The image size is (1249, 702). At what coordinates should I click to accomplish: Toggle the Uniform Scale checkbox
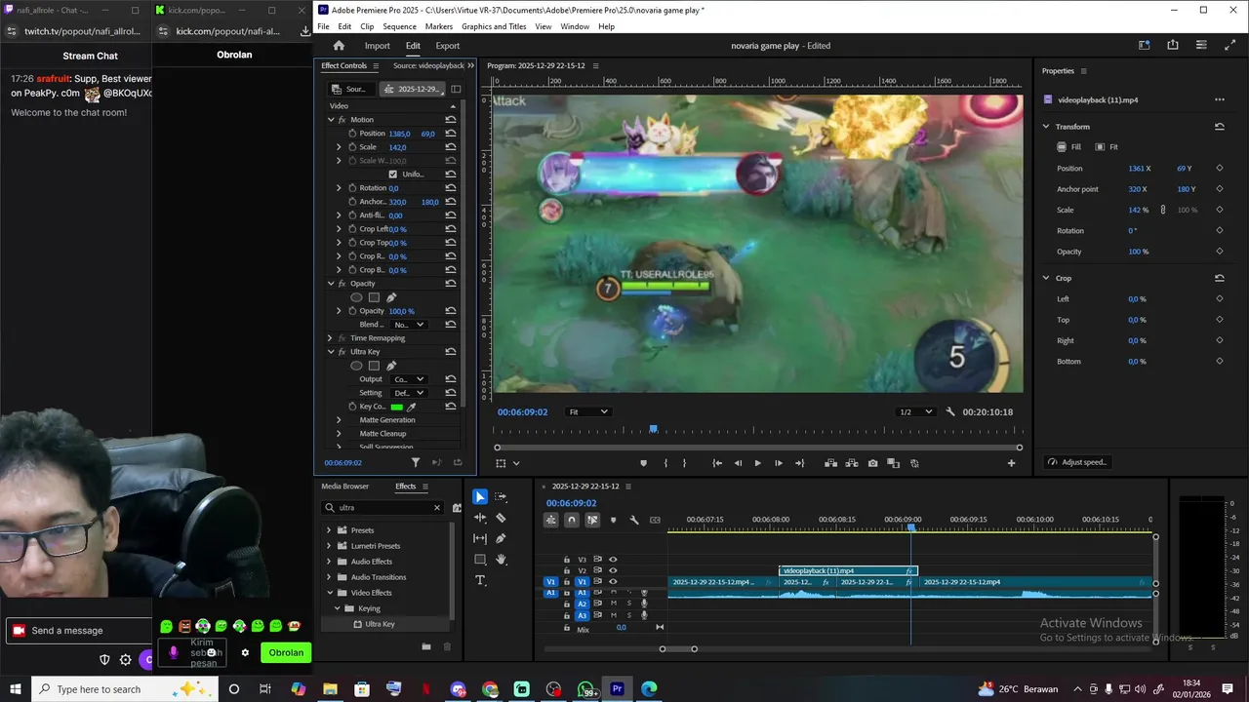tap(393, 175)
